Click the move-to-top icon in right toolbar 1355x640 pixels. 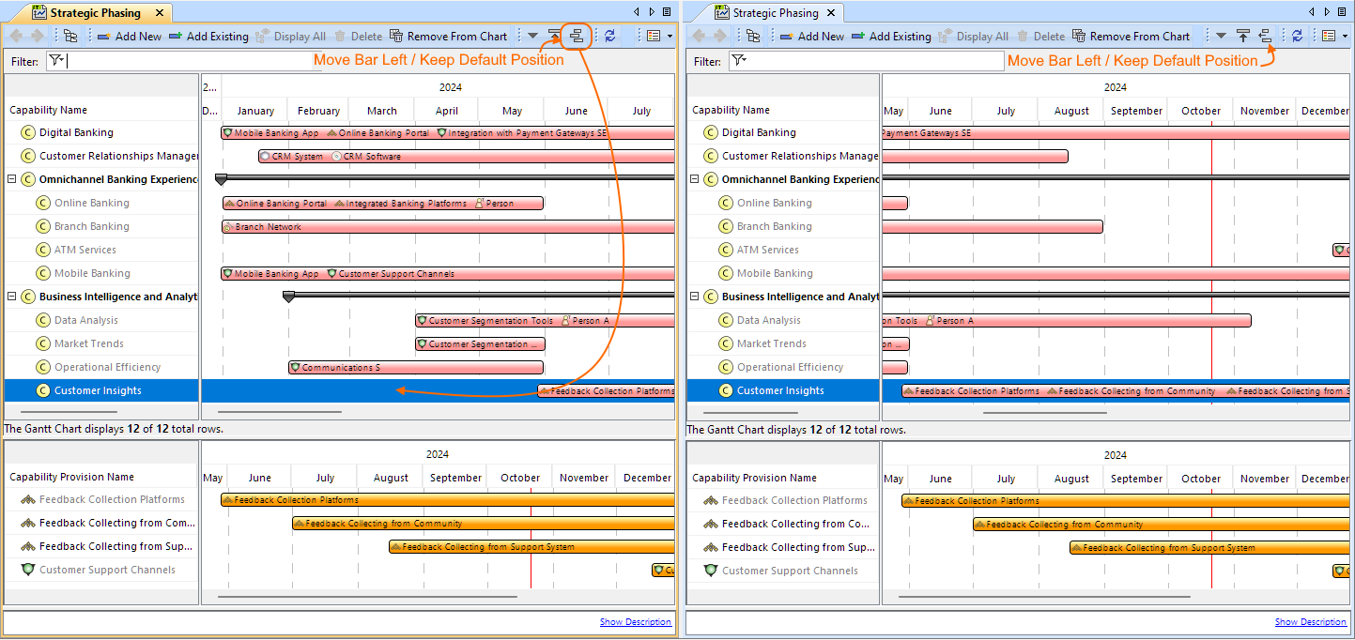click(1242, 37)
